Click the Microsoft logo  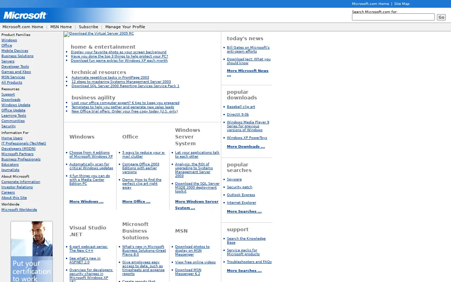25,16
